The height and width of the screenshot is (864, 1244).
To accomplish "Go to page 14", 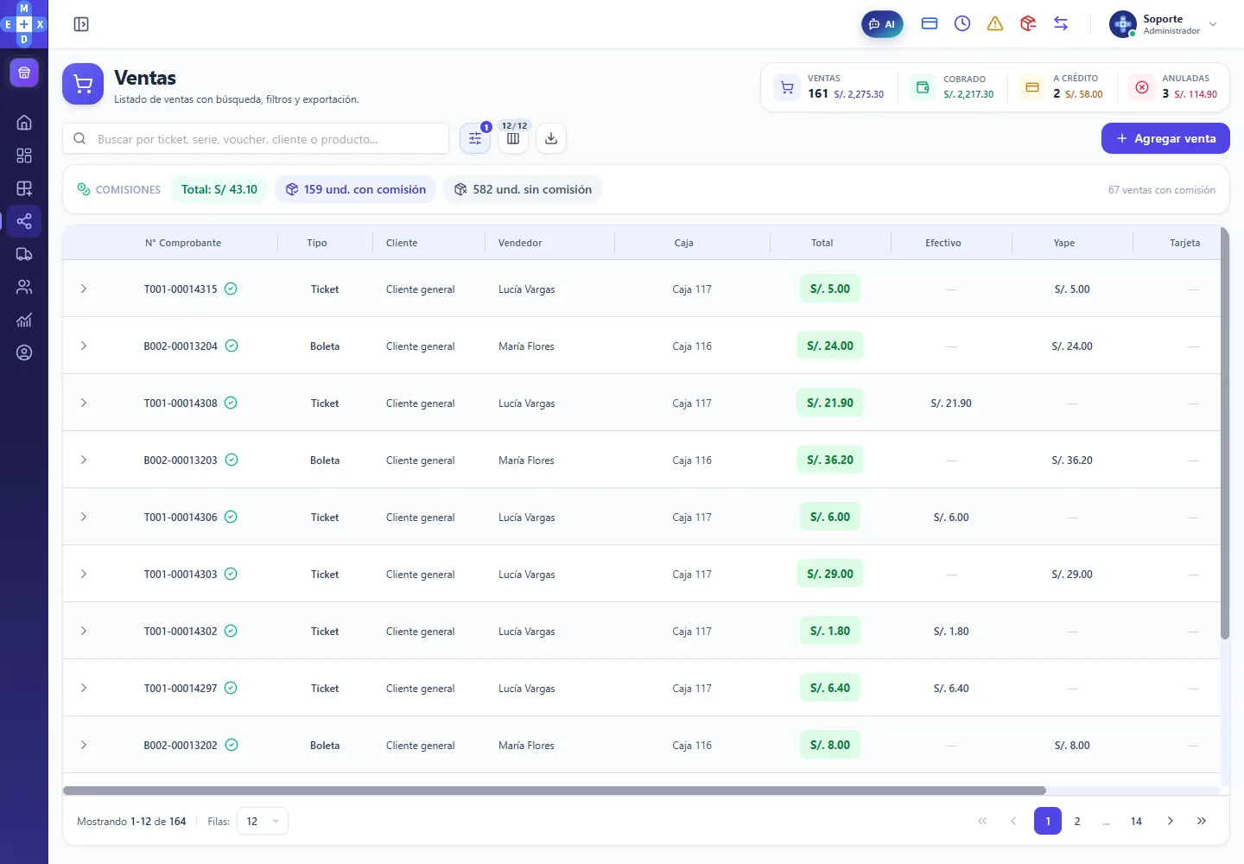I will (1136, 821).
